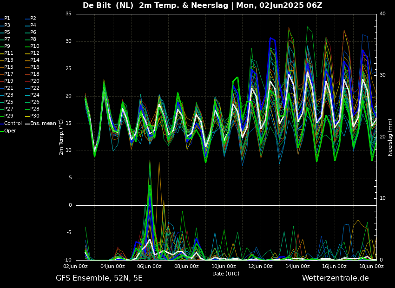The height and width of the screenshot is (288, 395).
Task: Select the 10Jun 00z date tick
Action: (x=224, y=266)
